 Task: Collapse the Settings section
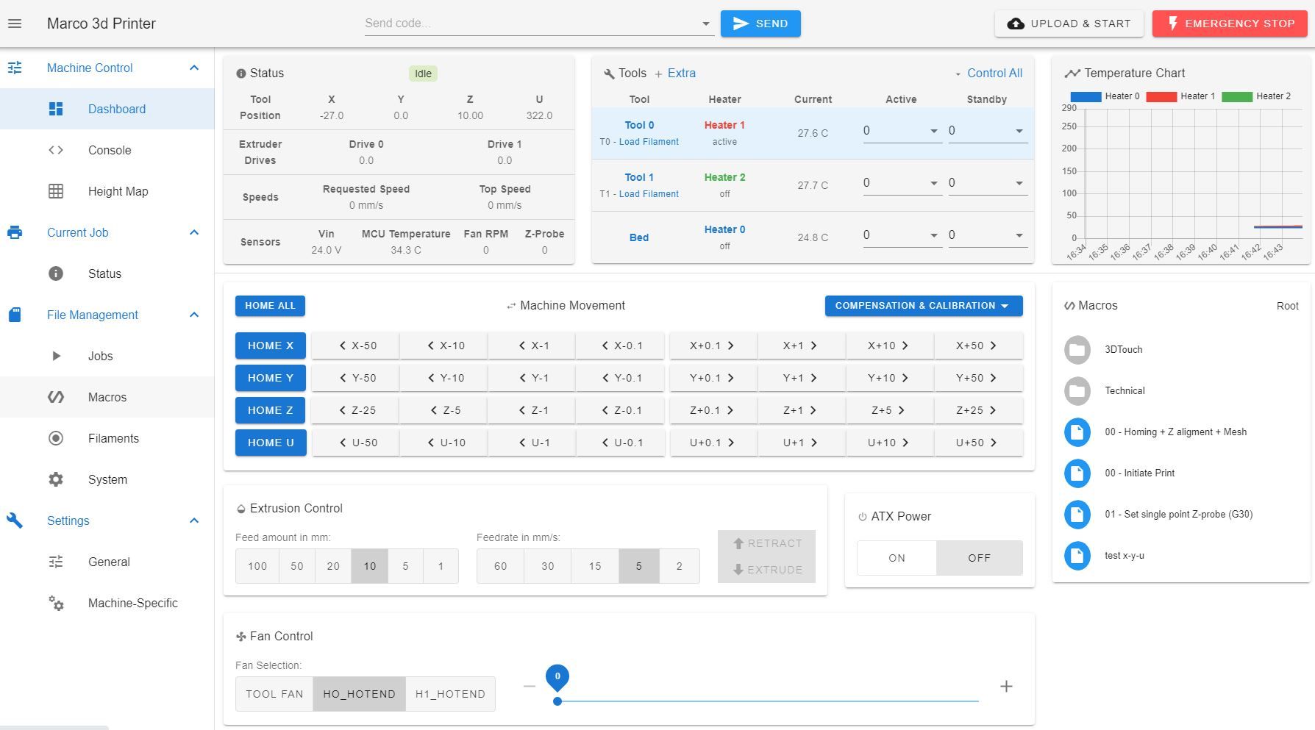(194, 520)
